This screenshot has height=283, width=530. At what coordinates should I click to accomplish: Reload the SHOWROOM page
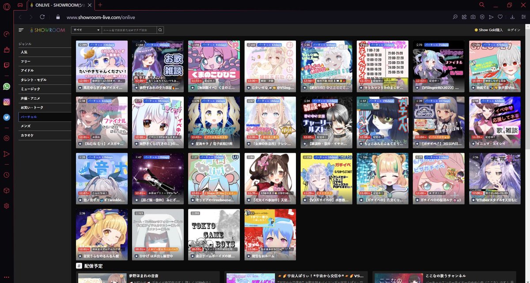[42, 17]
